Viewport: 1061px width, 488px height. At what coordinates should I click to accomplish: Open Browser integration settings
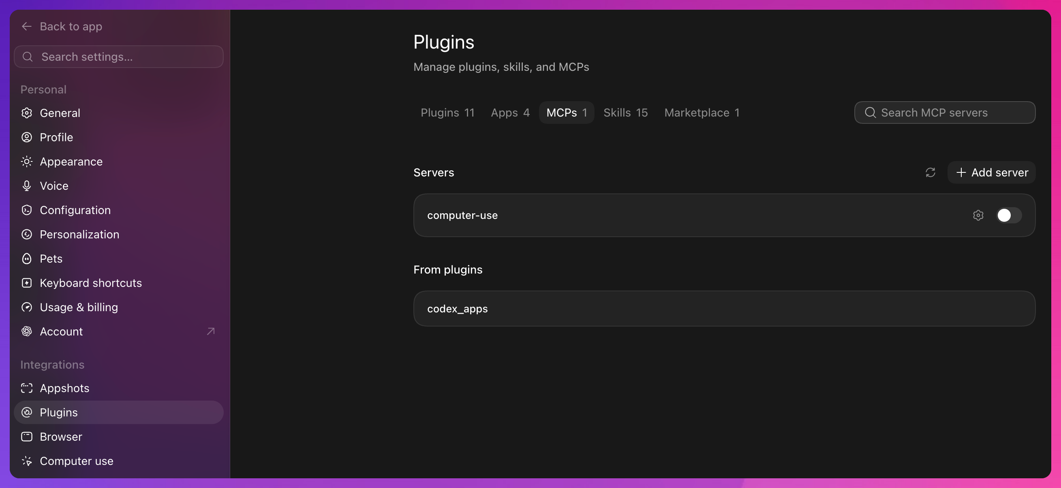click(119, 437)
